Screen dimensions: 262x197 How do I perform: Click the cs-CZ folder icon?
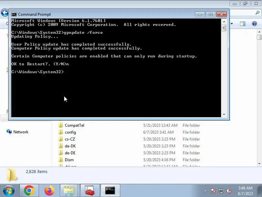click(x=61, y=139)
